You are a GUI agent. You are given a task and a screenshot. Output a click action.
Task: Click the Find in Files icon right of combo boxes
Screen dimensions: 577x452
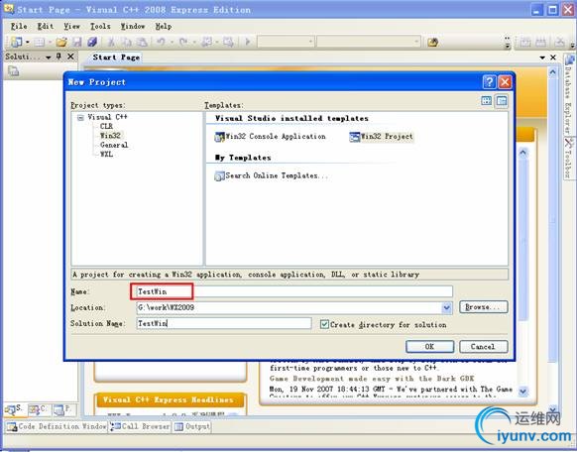coord(432,42)
